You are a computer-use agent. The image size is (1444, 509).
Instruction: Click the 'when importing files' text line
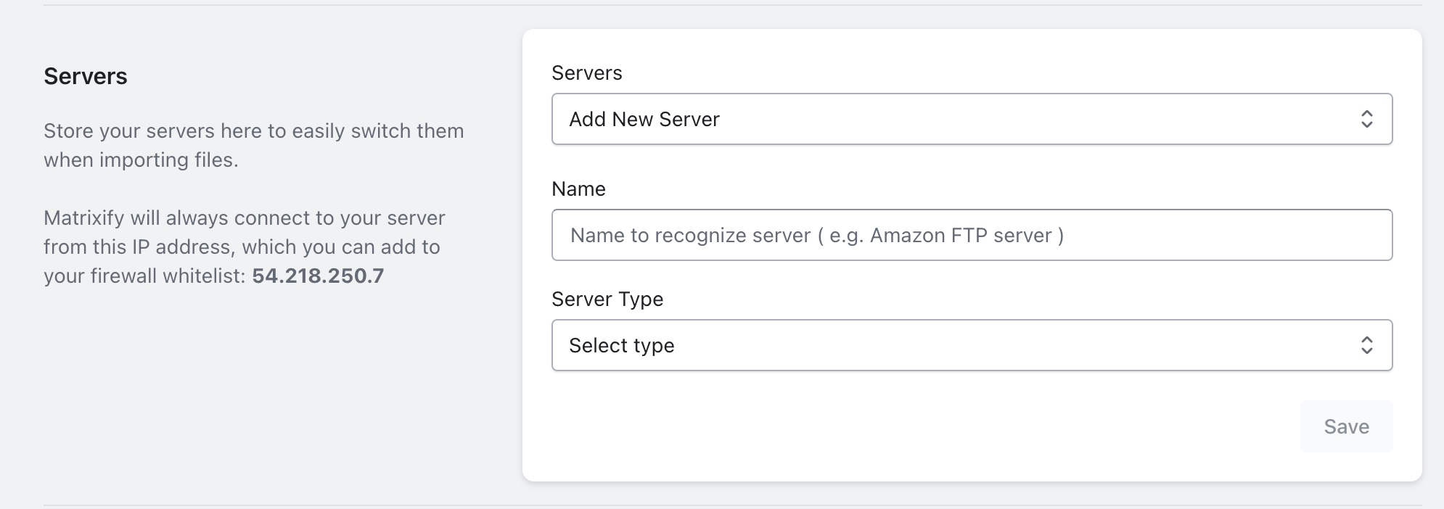(141, 160)
